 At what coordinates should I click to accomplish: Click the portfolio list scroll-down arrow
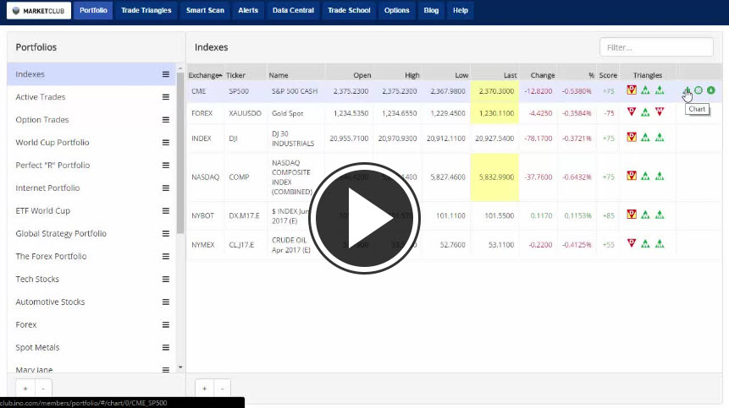pyautogui.click(x=180, y=367)
